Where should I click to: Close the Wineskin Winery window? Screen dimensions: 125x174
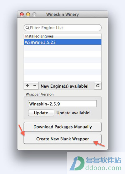(x=22, y=14)
